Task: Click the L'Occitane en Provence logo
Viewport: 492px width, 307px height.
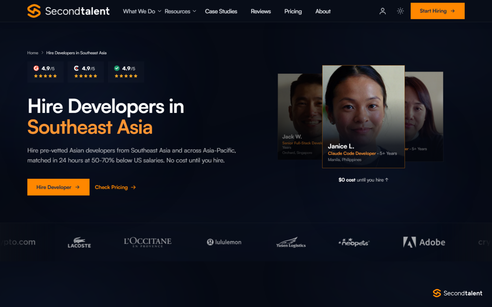Action: (x=148, y=242)
